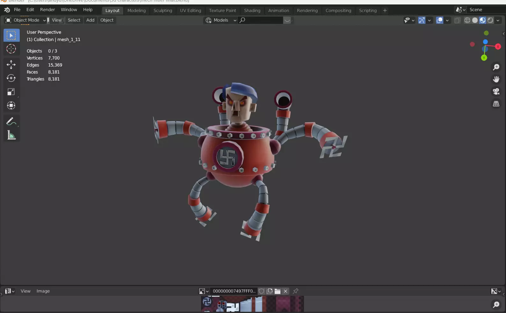Open the image browse dropdown
Viewport: 506px width, 313px height.
(x=204, y=291)
